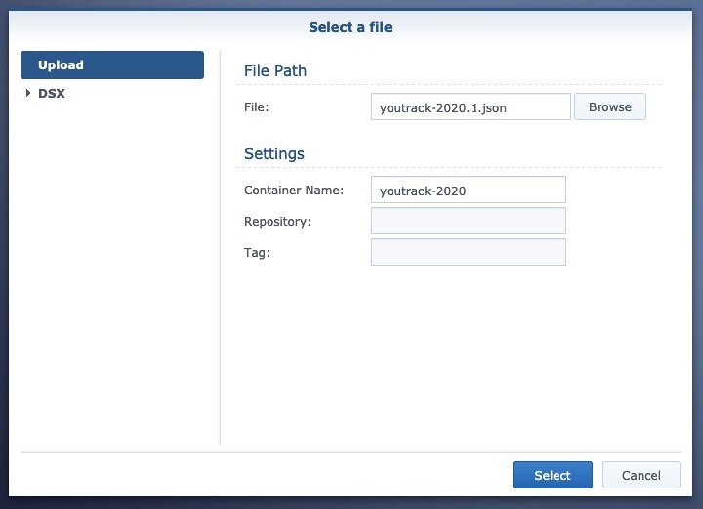703x509 pixels.
Task: Dismiss dialog with Cancel button
Action: coord(641,475)
